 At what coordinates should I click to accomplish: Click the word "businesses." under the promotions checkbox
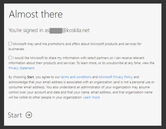pyautogui.click(x=17, y=49)
